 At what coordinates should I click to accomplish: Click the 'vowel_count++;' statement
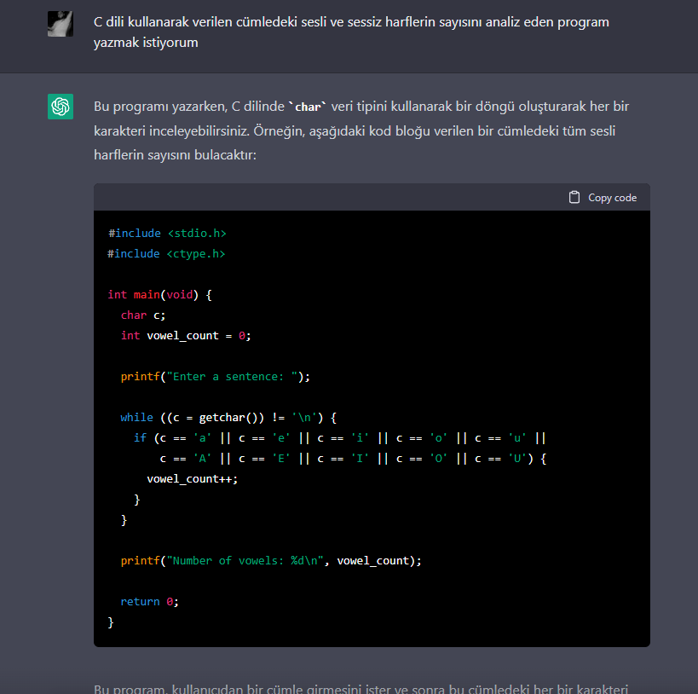point(193,479)
